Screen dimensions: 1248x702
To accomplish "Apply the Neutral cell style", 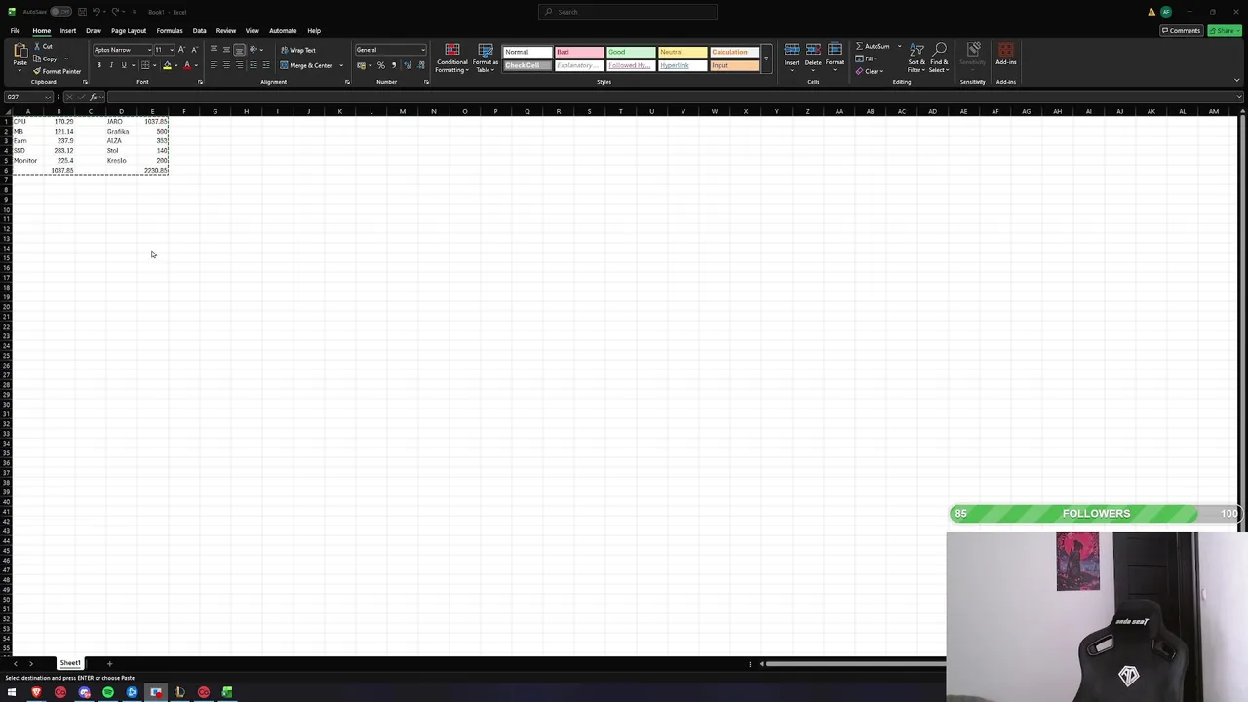I will point(682,52).
